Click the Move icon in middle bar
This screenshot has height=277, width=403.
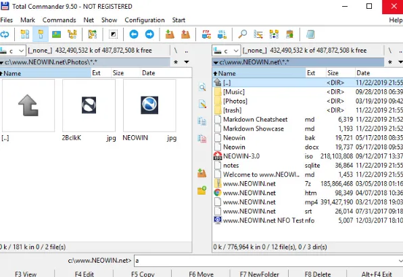(202, 138)
